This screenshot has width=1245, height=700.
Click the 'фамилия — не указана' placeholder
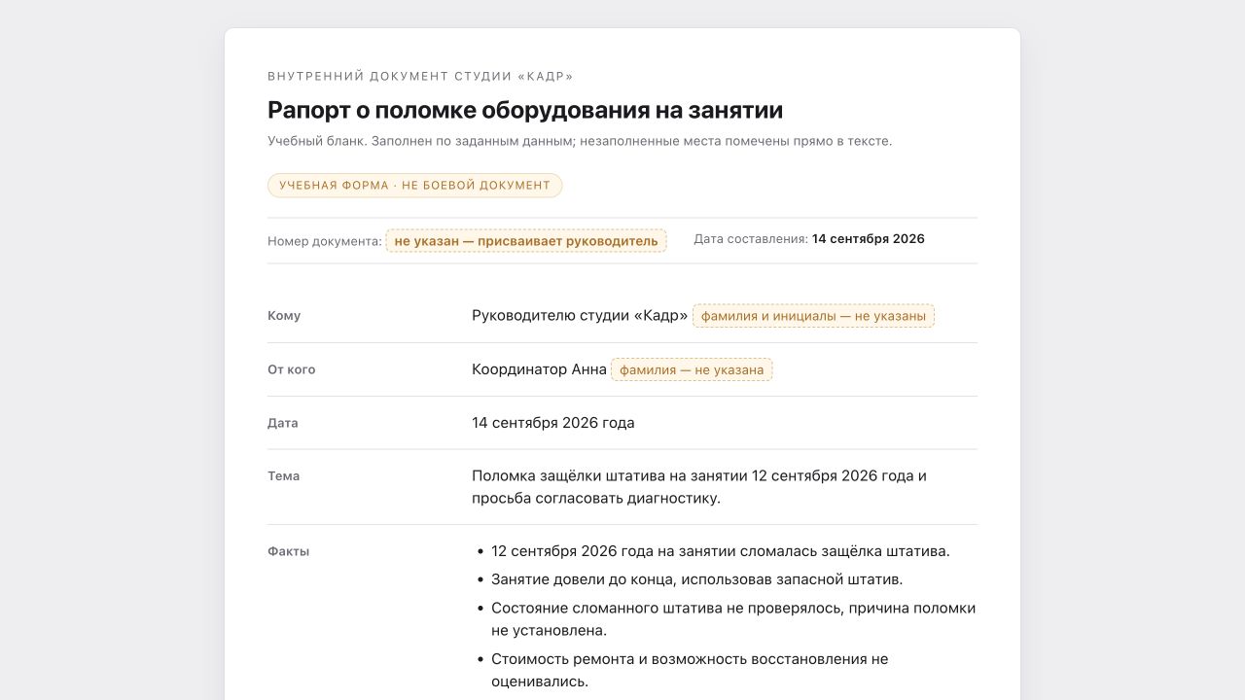click(692, 369)
